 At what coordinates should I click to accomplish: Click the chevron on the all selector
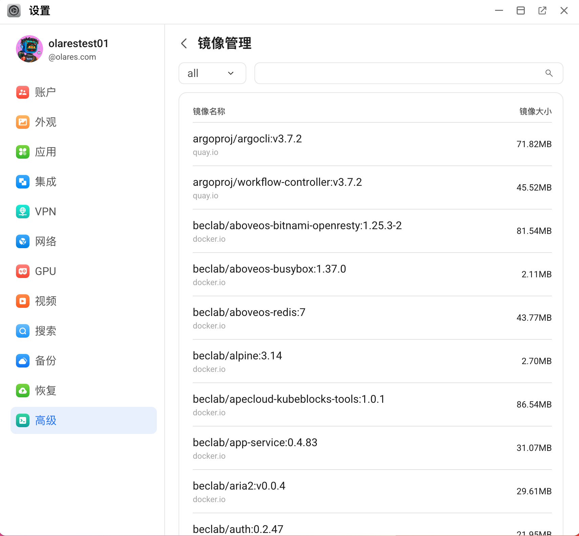(231, 73)
